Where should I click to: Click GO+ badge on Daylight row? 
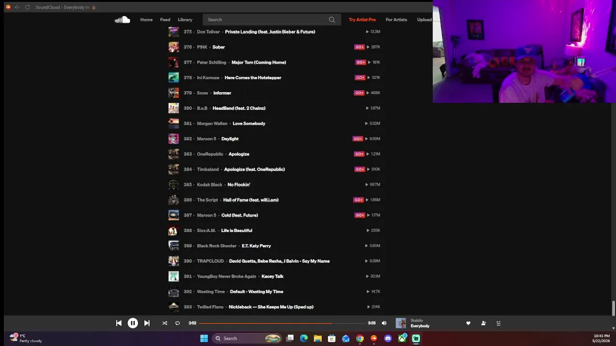tap(358, 139)
